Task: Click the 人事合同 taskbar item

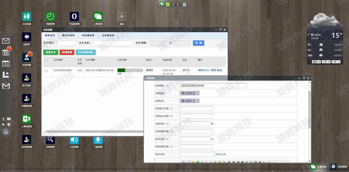Action: [319, 167]
